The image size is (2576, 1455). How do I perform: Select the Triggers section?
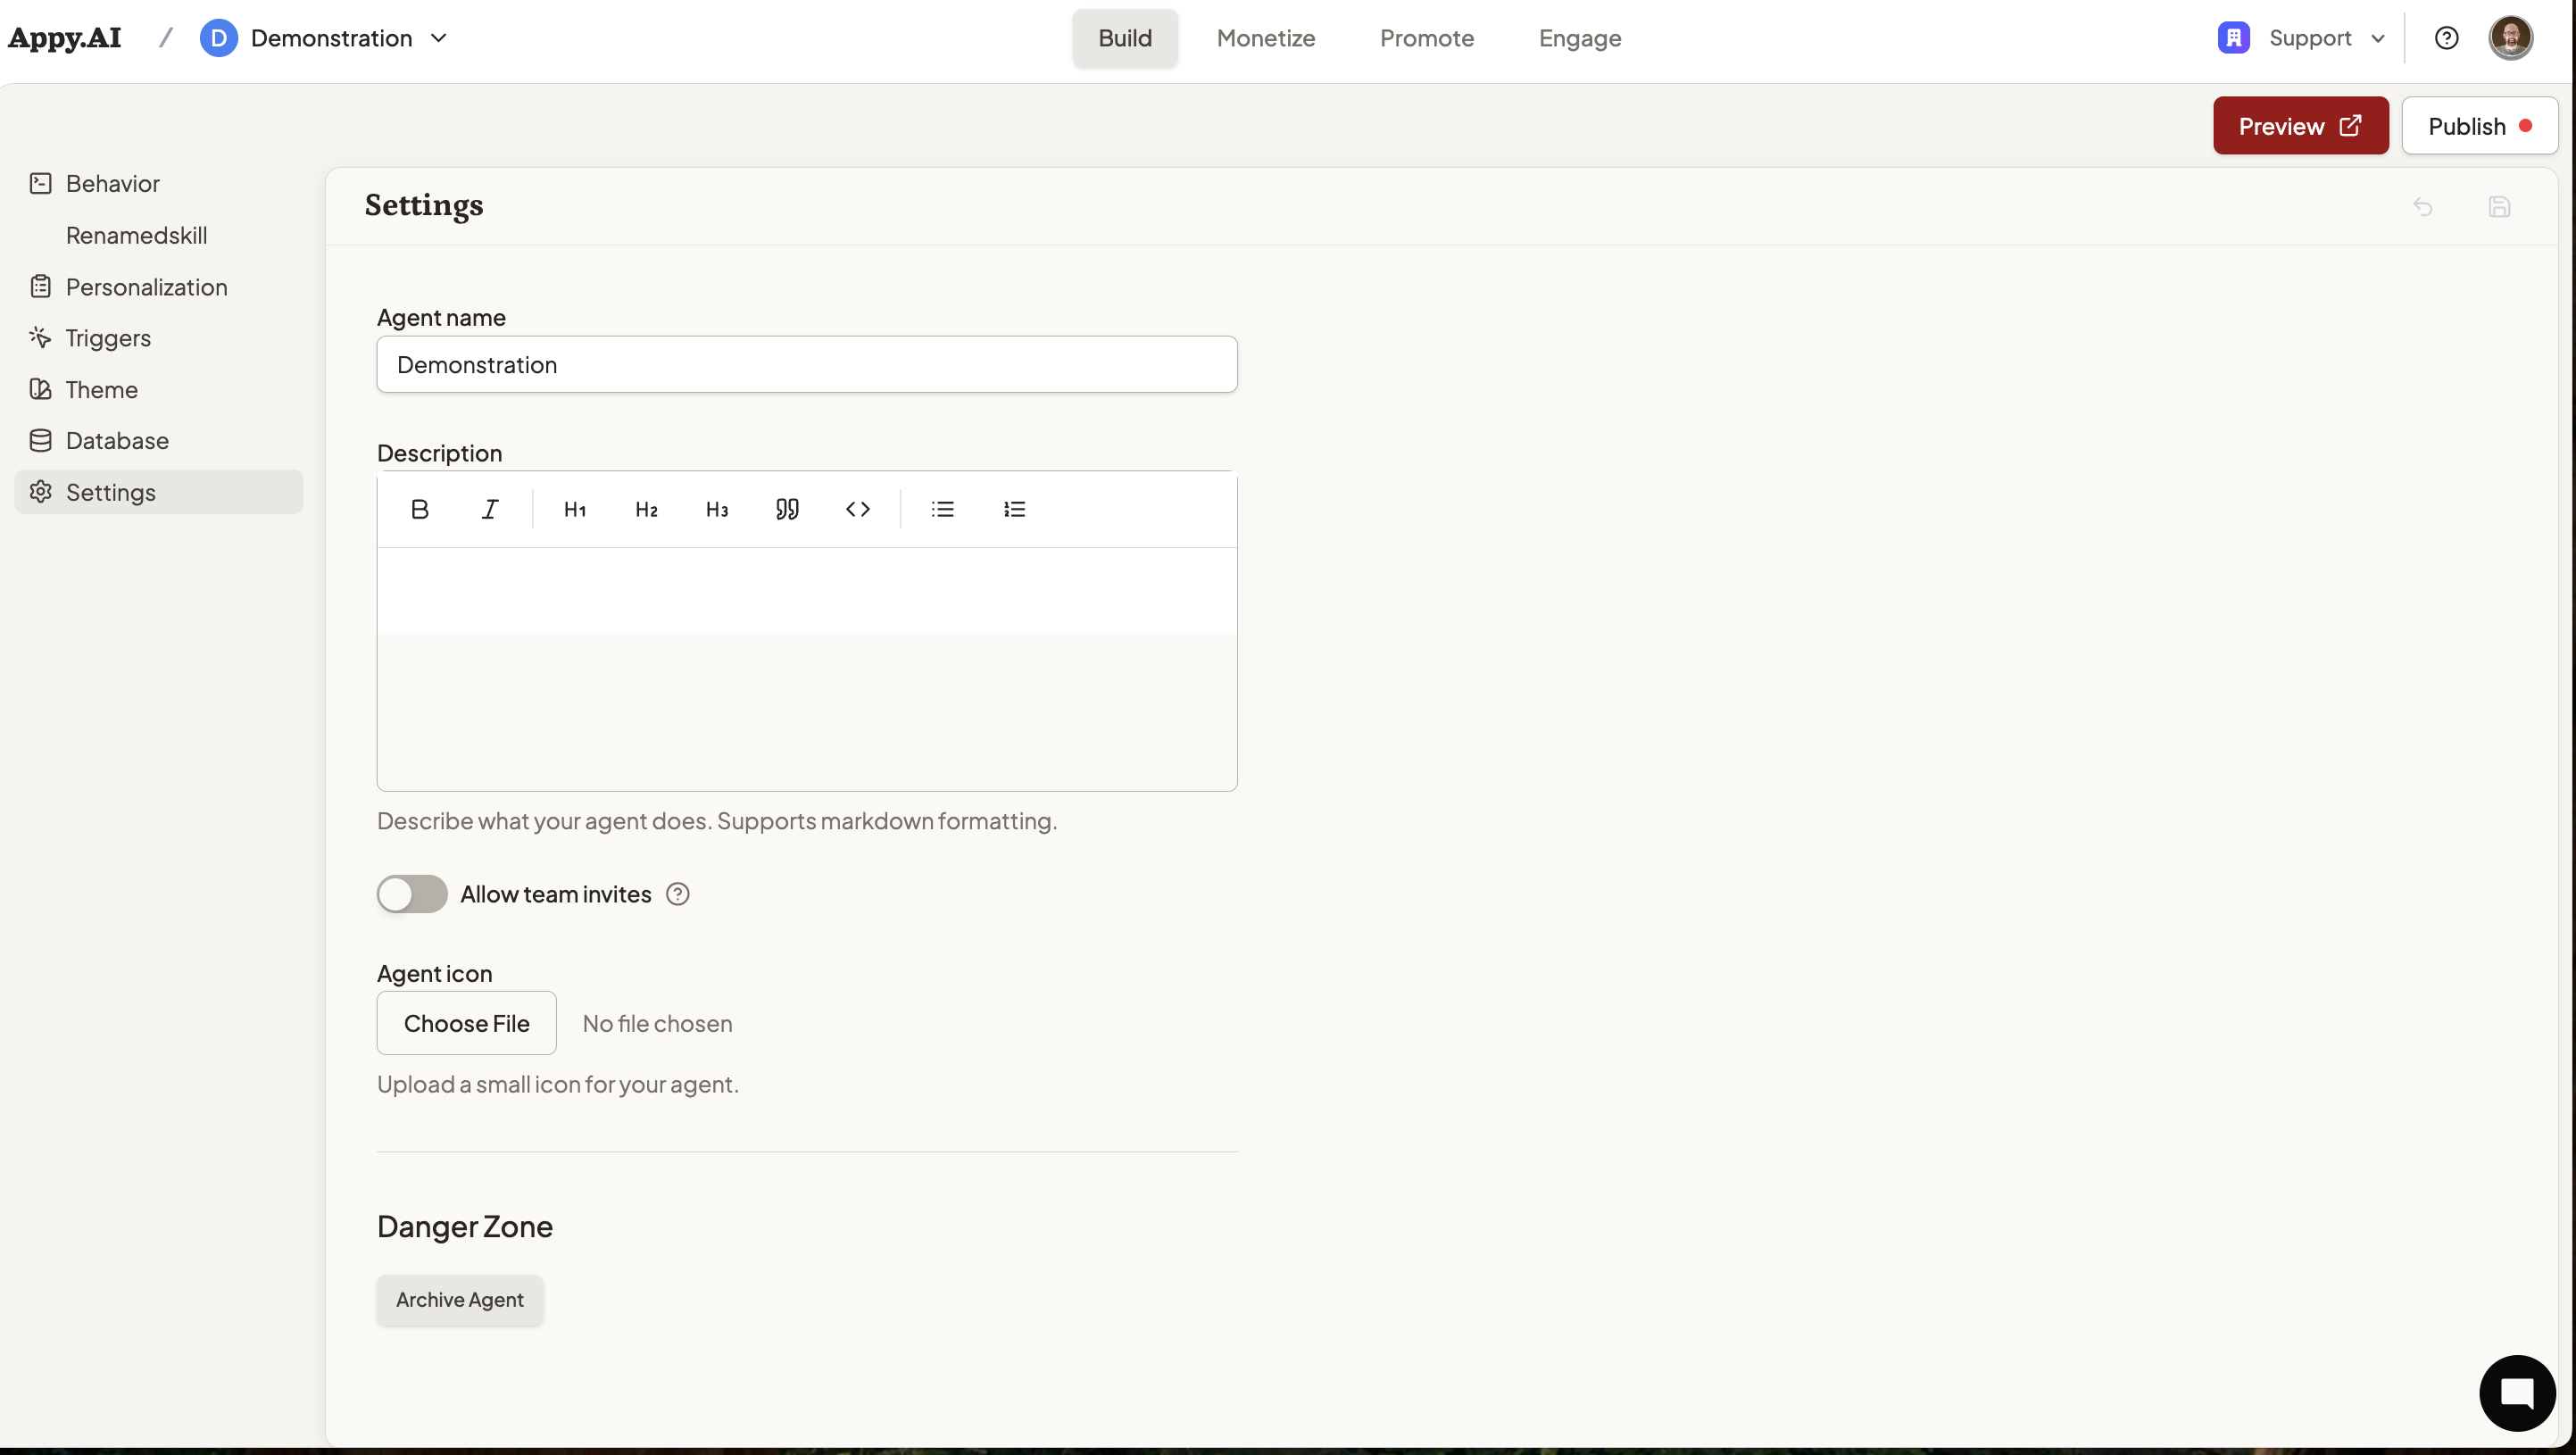click(107, 338)
